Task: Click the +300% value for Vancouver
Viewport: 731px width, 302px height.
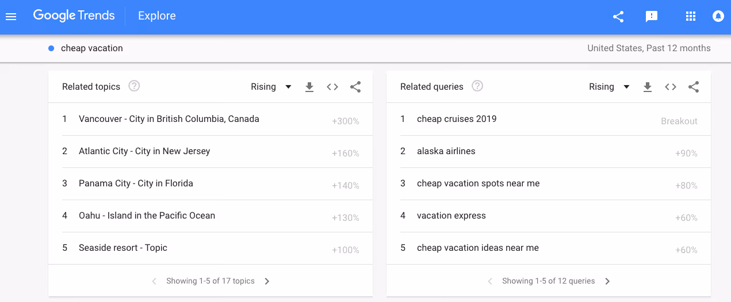Action: [346, 121]
